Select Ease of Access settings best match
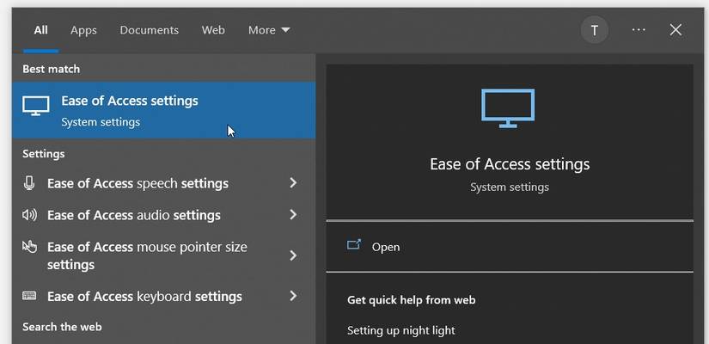The image size is (709, 344). click(x=129, y=110)
